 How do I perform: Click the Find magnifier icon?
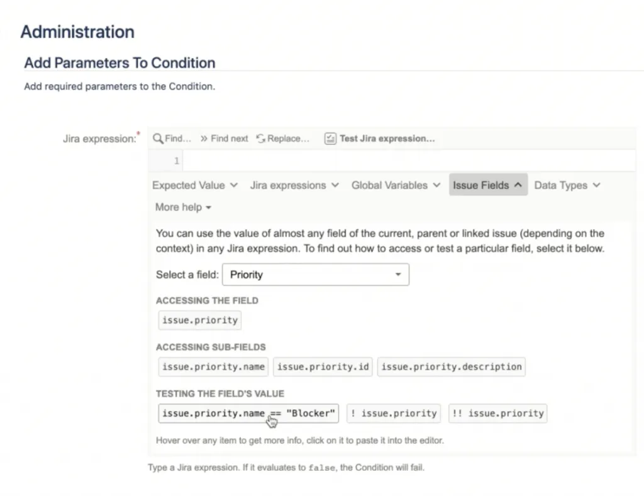[x=158, y=138]
